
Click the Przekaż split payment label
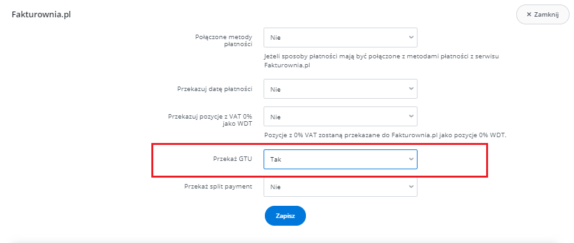pos(218,187)
